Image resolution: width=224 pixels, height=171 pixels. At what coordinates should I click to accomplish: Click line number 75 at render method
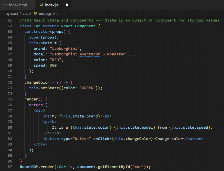[x=10, y=99]
